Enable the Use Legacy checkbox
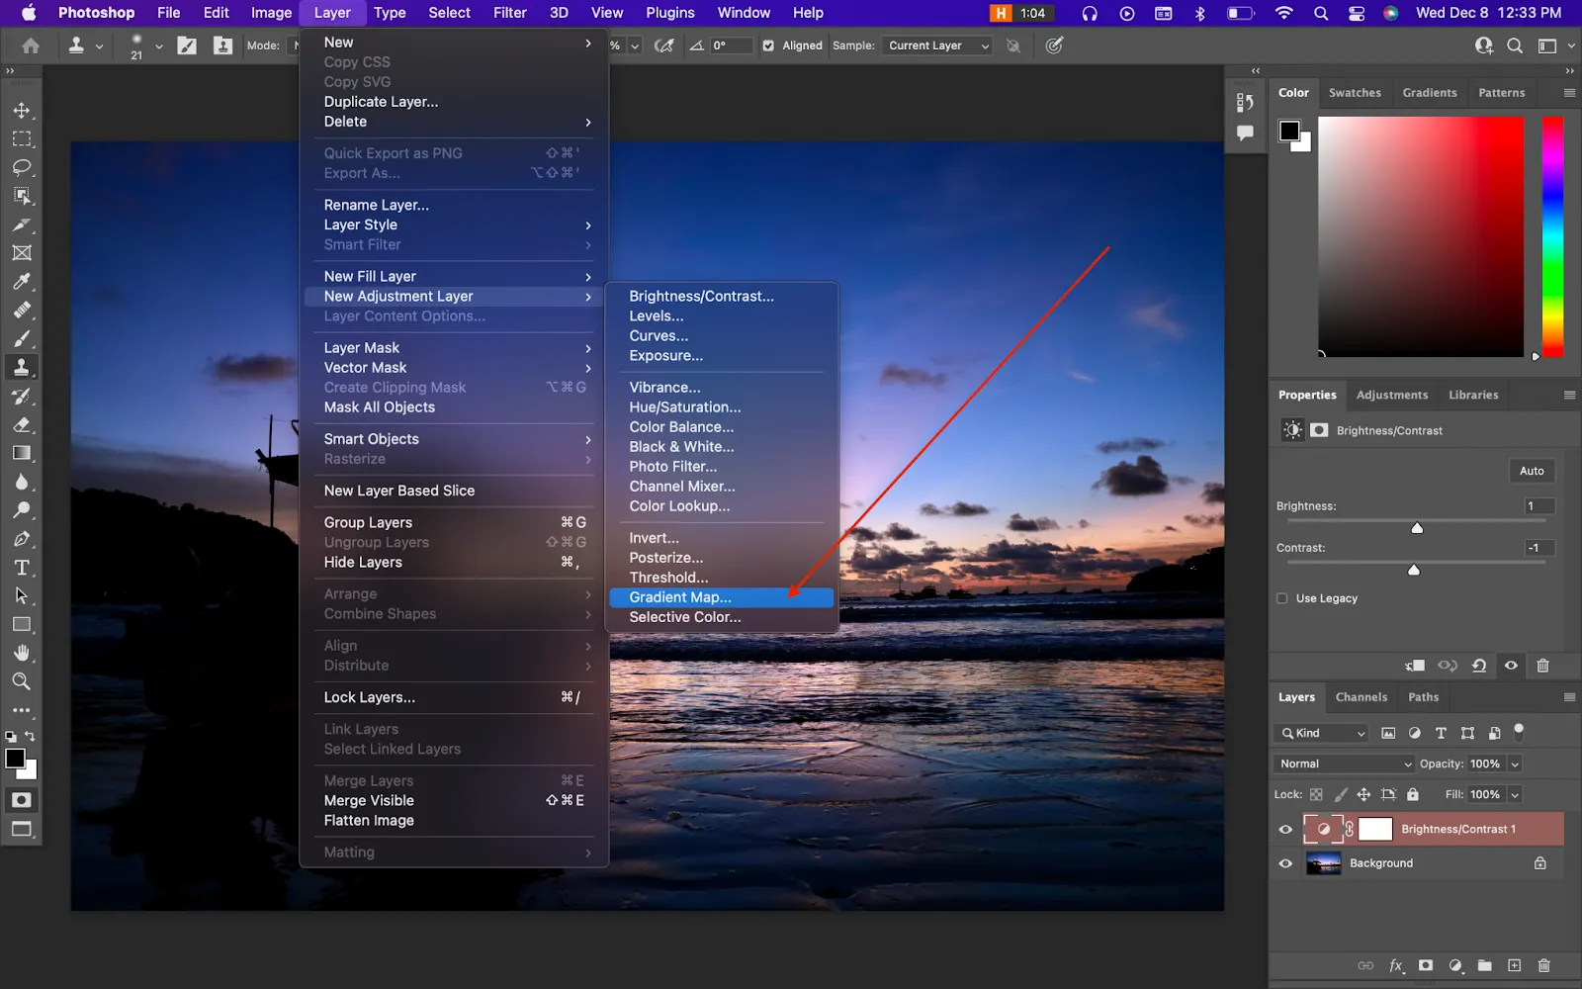Screen dimensions: 1582x989 tap(1282, 598)
